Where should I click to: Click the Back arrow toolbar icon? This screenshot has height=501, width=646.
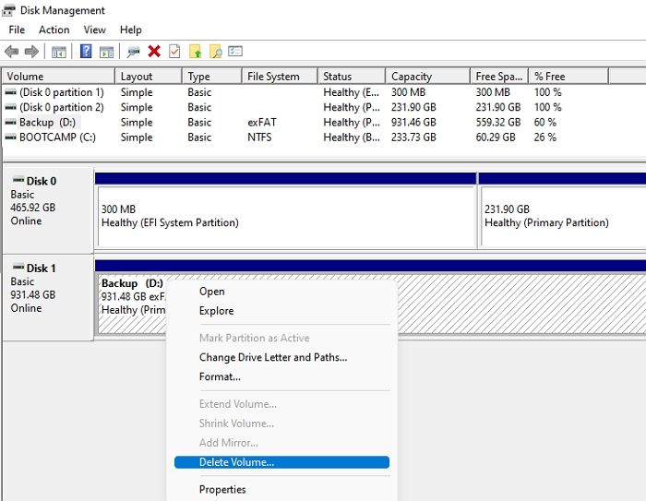[12, 52]
